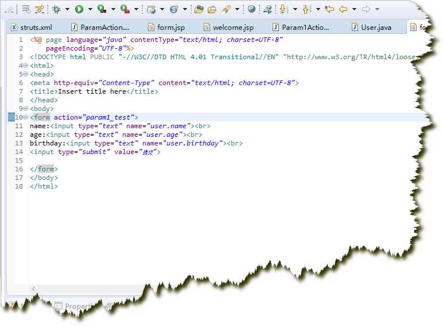Open the Run dropdown arrow
The height and width of the screenshot is (326, 443).
pos(90,9)
